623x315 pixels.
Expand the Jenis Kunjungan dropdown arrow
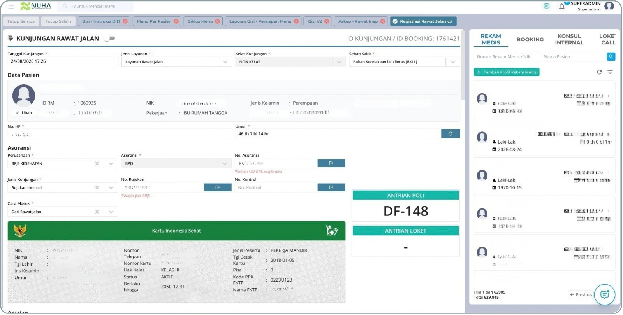(x=111, y=188)
